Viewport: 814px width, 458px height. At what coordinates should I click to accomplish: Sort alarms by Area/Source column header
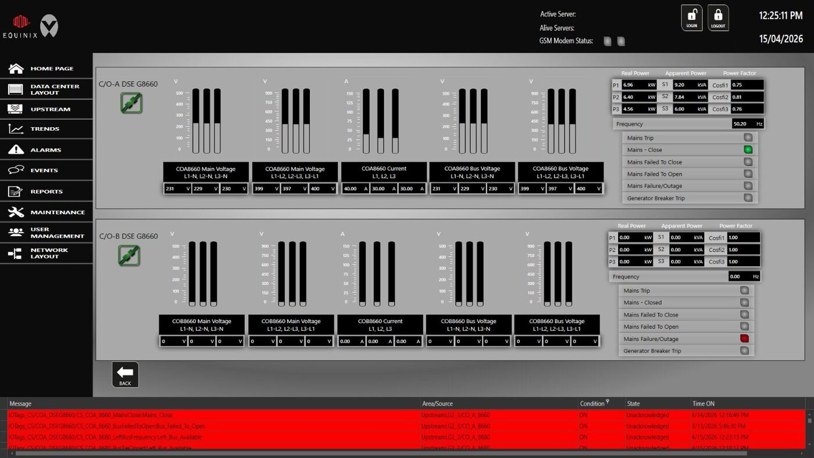(499, 403)
